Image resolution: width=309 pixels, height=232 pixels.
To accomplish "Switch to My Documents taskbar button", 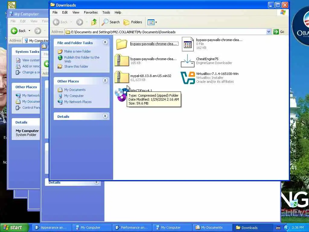I will [x=212, y=228].
